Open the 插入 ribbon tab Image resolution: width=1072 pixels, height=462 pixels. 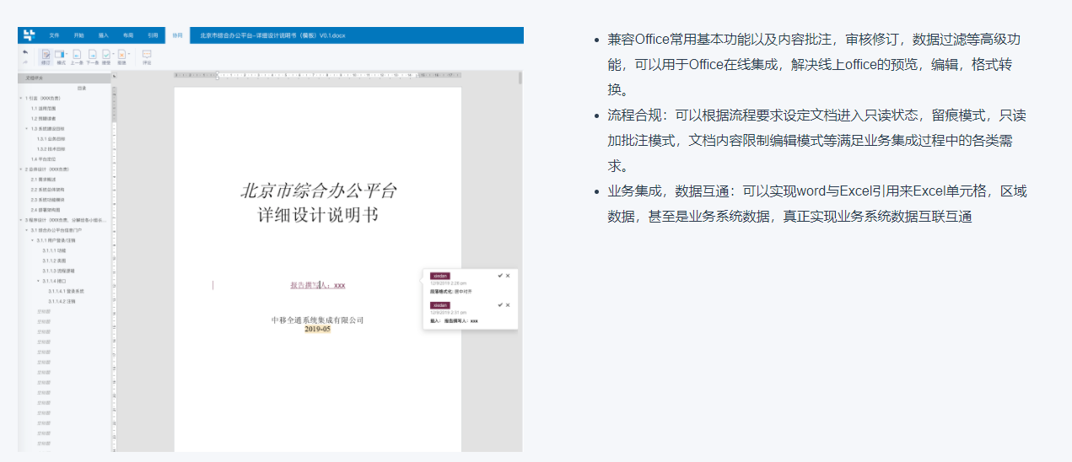pos(103,35)
